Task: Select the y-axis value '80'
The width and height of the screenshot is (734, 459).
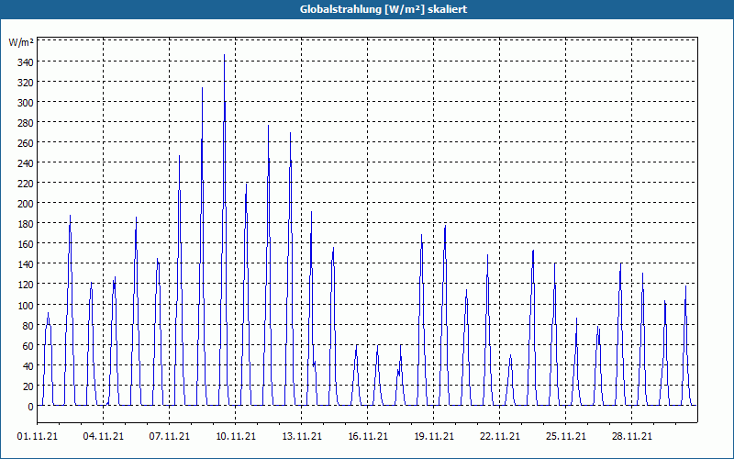Action: click(x=28, y=326)
